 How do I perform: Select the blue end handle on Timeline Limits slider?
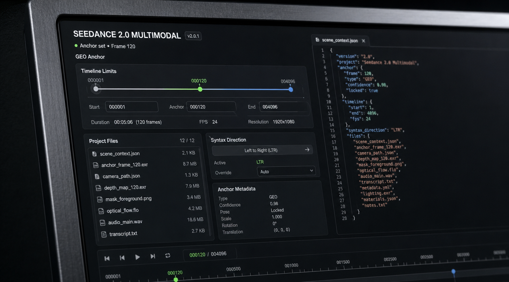click(x=291, y=90)
